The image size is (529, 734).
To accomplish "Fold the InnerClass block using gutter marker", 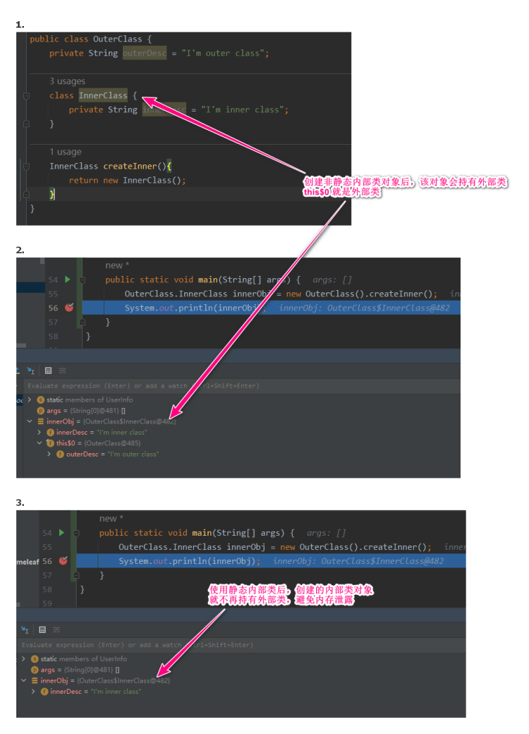I will tap(26, 95).
